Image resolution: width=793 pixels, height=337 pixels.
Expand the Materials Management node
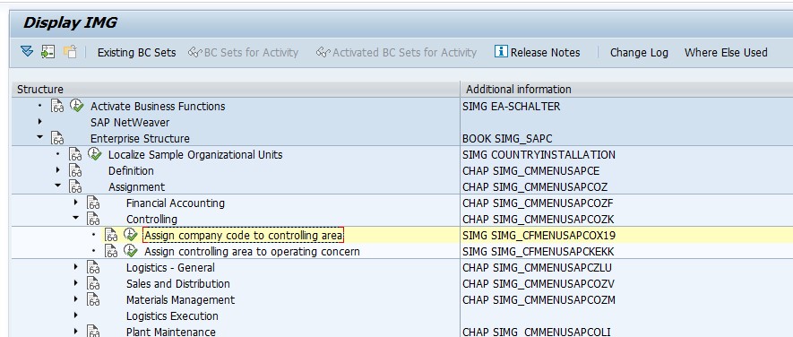coord(76,299)
